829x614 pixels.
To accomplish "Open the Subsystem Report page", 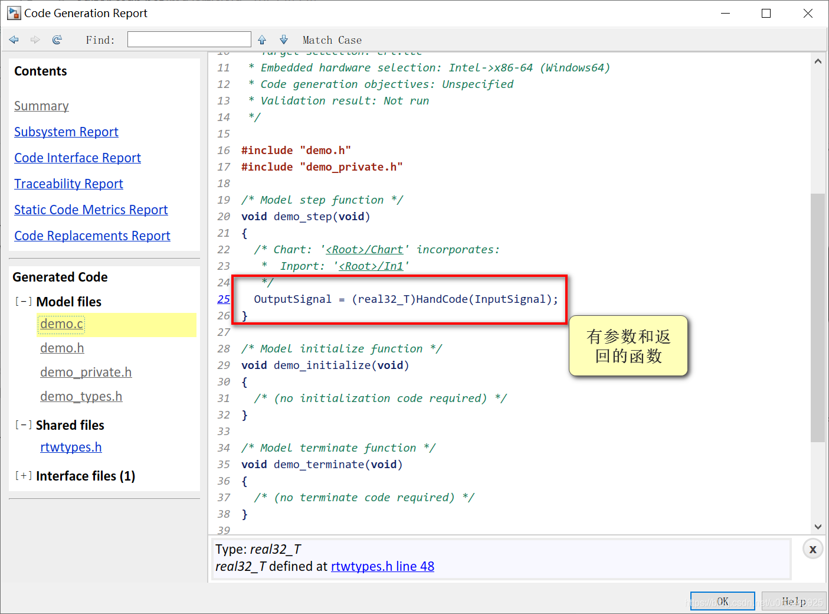I will point(66,132).
